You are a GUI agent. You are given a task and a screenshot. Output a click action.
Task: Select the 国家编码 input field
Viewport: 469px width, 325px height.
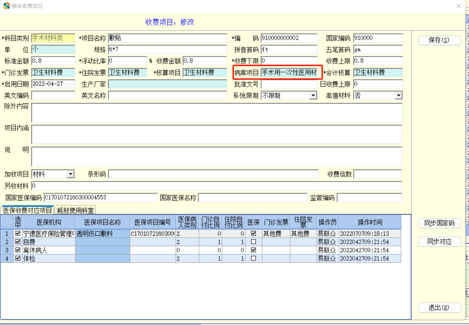[x=378, y=38]
